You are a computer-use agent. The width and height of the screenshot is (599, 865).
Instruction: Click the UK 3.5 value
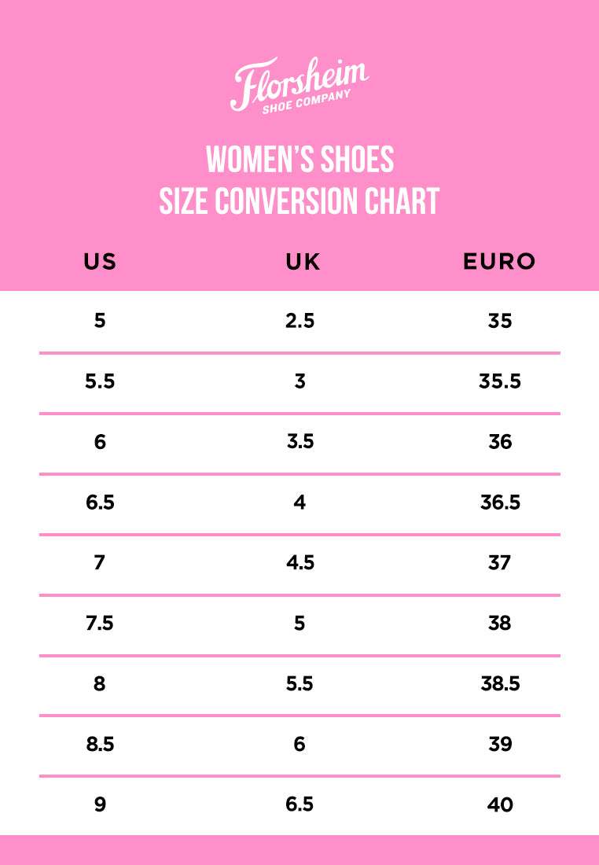[299, 442]
